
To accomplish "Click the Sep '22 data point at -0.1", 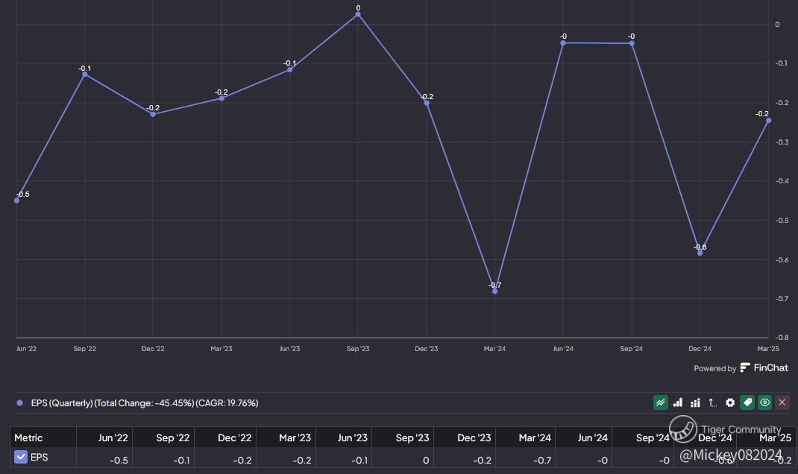I will (84, 75).
